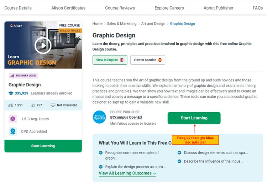The width and height of the screenshot is (267, 183).
Task: Go to the Home breadcrumb link
Action: (x=97, y=24)
